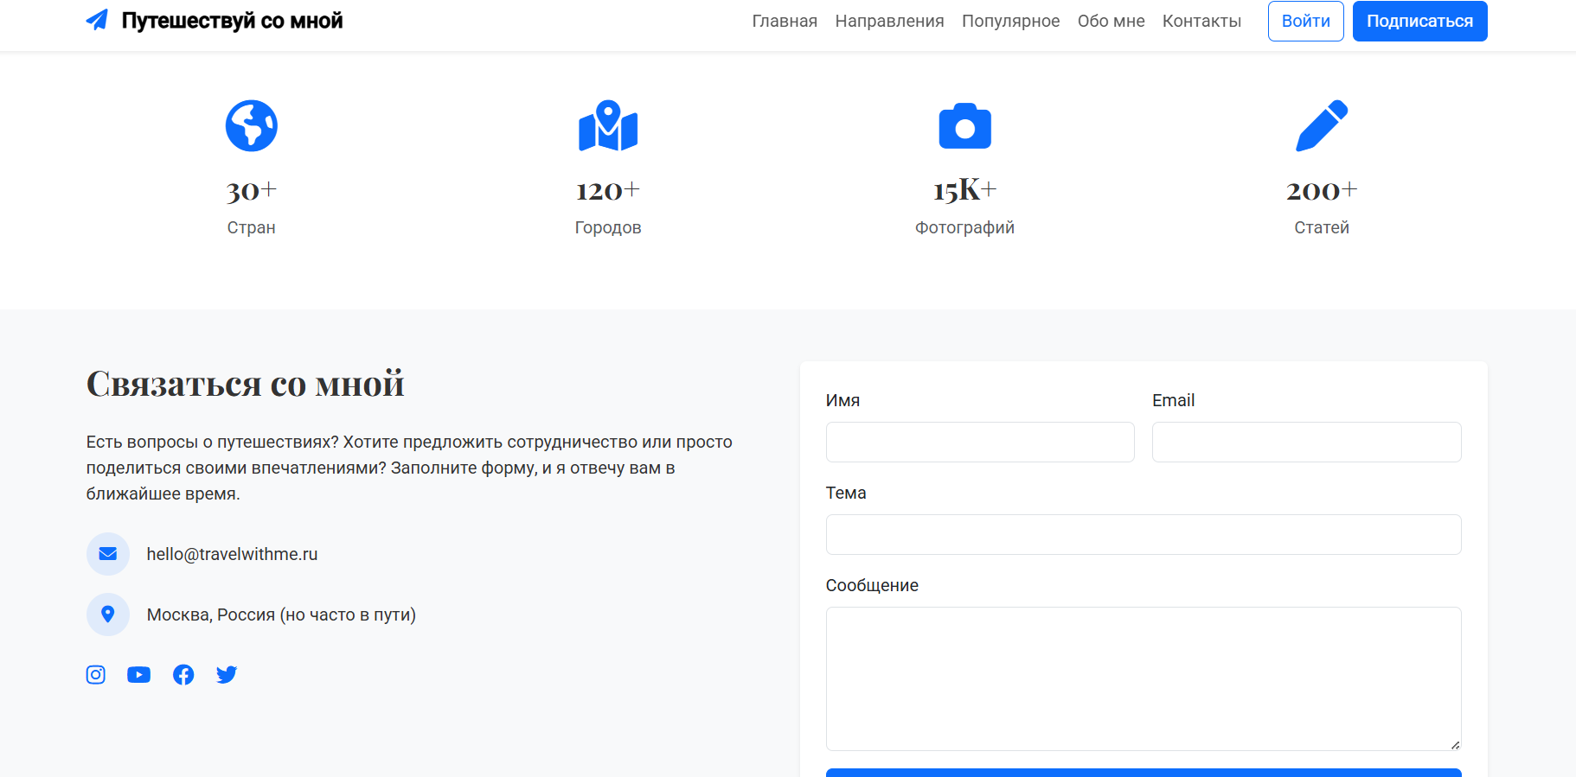Viewport: 1576px width, 777px height.
Task: Click the Москва, Россия location text
Action: (x=281, y=615)
